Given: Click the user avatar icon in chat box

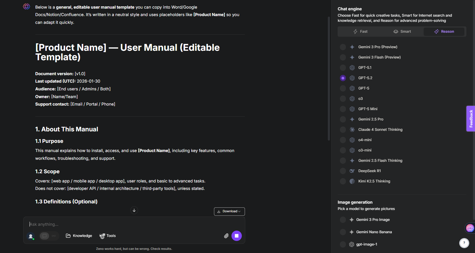Looking at the screenshot, I should click(x=31, y=236).
